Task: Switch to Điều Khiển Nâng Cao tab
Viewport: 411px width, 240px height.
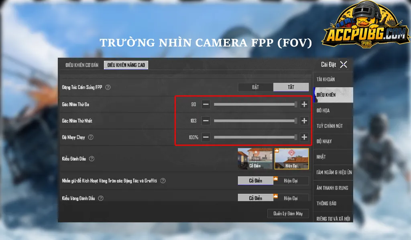Action: (x=126, y=65)
